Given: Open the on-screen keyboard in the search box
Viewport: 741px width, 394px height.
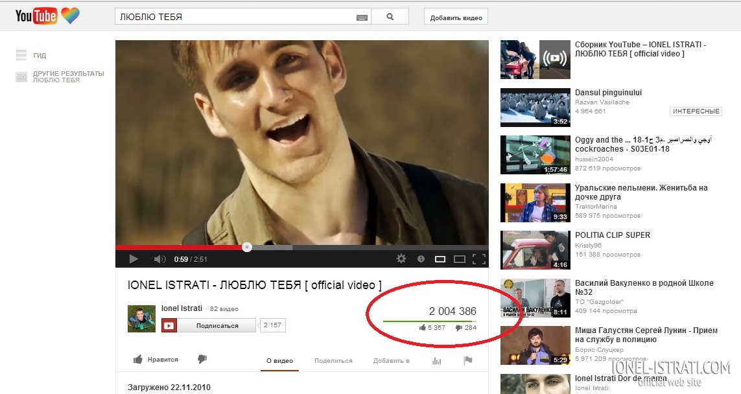Looking at the screenshot, I should pos(362,17).
